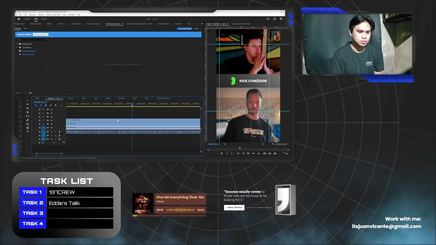Select the Type tool
436x245 pixels.
coord(28,132)
